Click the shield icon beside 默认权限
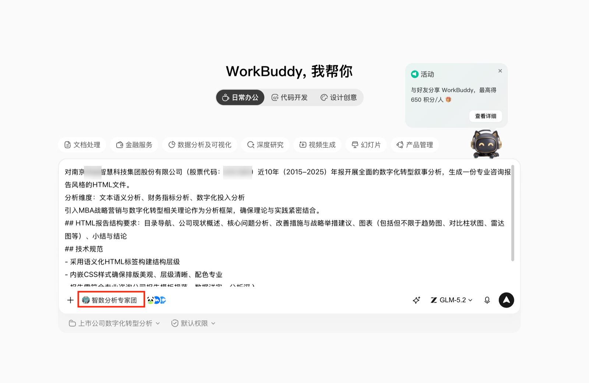 tap(175, 323)
